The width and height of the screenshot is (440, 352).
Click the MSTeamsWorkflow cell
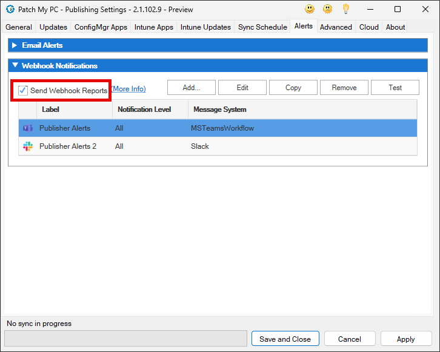[x=222, y=128]
